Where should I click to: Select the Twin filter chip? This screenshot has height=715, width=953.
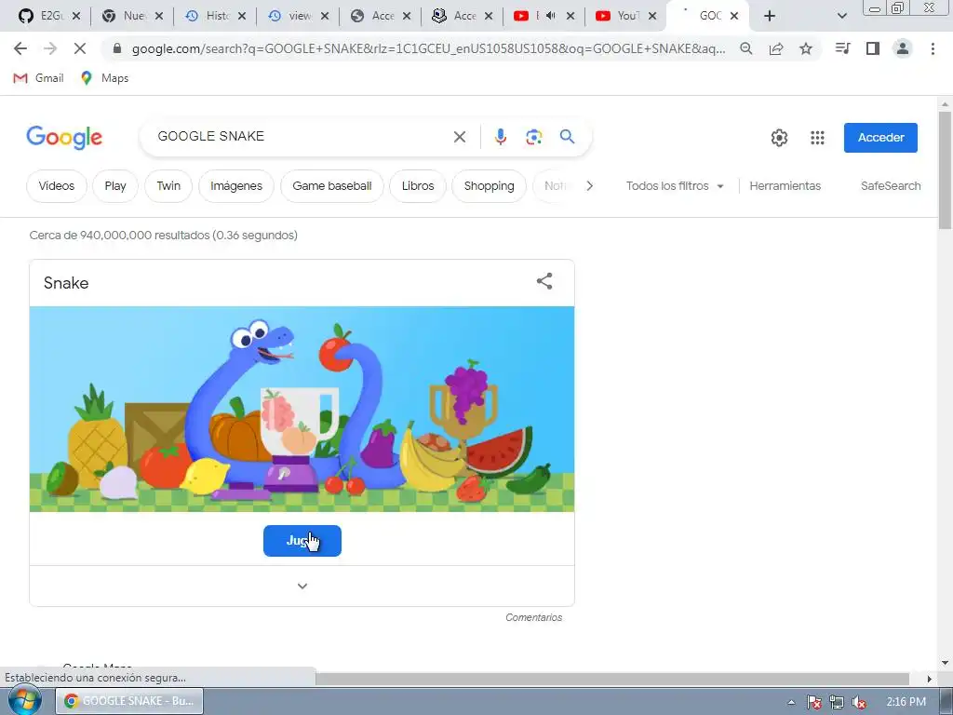[168, 186]
